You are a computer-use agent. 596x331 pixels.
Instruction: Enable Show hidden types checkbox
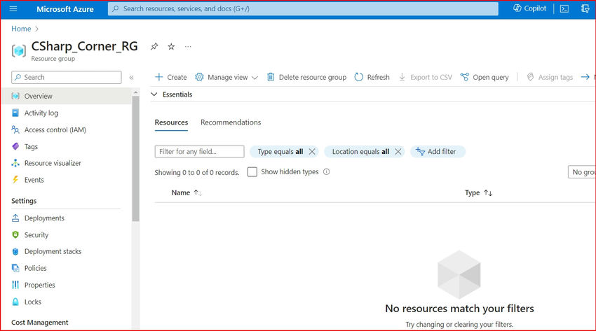tap(252, 171)
